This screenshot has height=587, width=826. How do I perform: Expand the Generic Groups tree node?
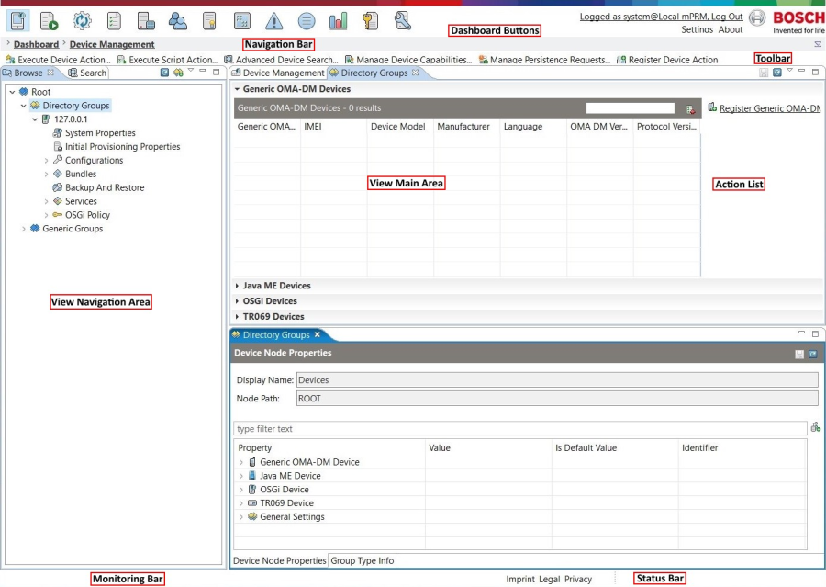point(24,229)
